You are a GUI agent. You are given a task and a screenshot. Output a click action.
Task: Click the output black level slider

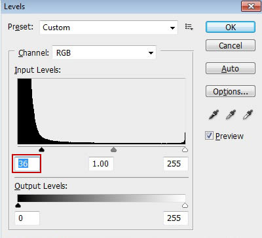click(18, 205)
